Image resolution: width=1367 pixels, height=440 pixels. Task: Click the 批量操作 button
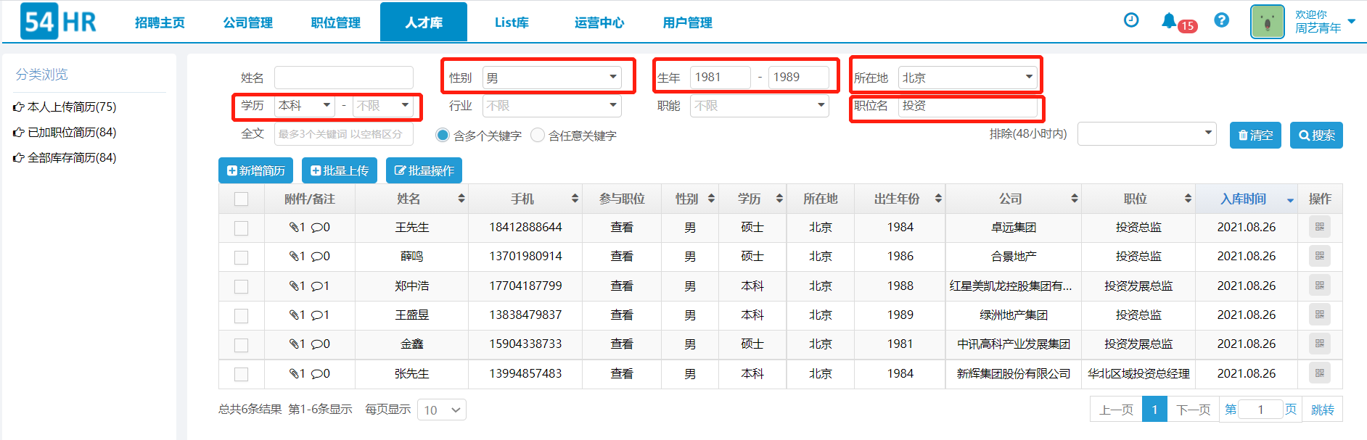(424, 170)
